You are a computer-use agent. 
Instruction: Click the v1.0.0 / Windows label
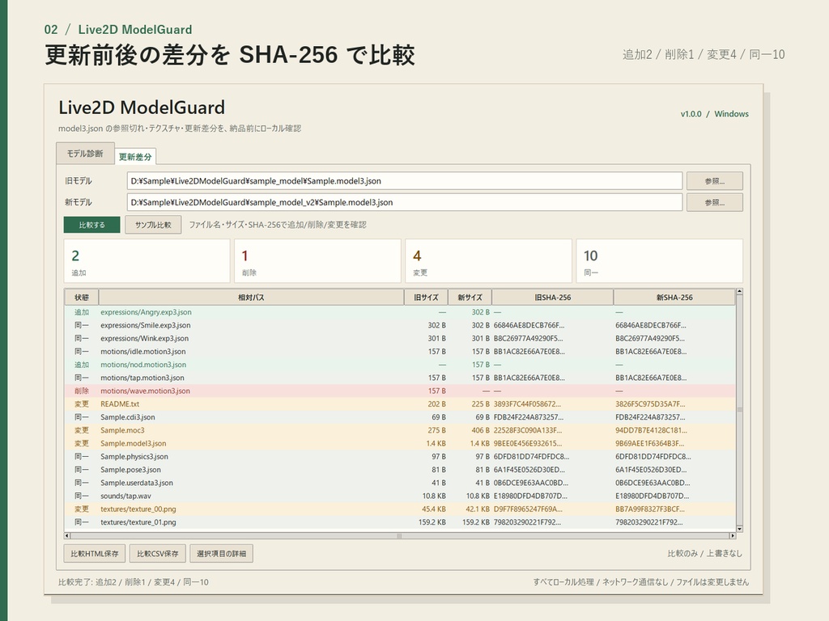[x=714, y=114]
